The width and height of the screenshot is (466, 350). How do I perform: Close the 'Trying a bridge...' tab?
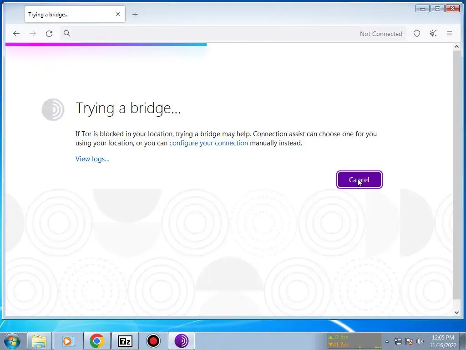[118, 14]
